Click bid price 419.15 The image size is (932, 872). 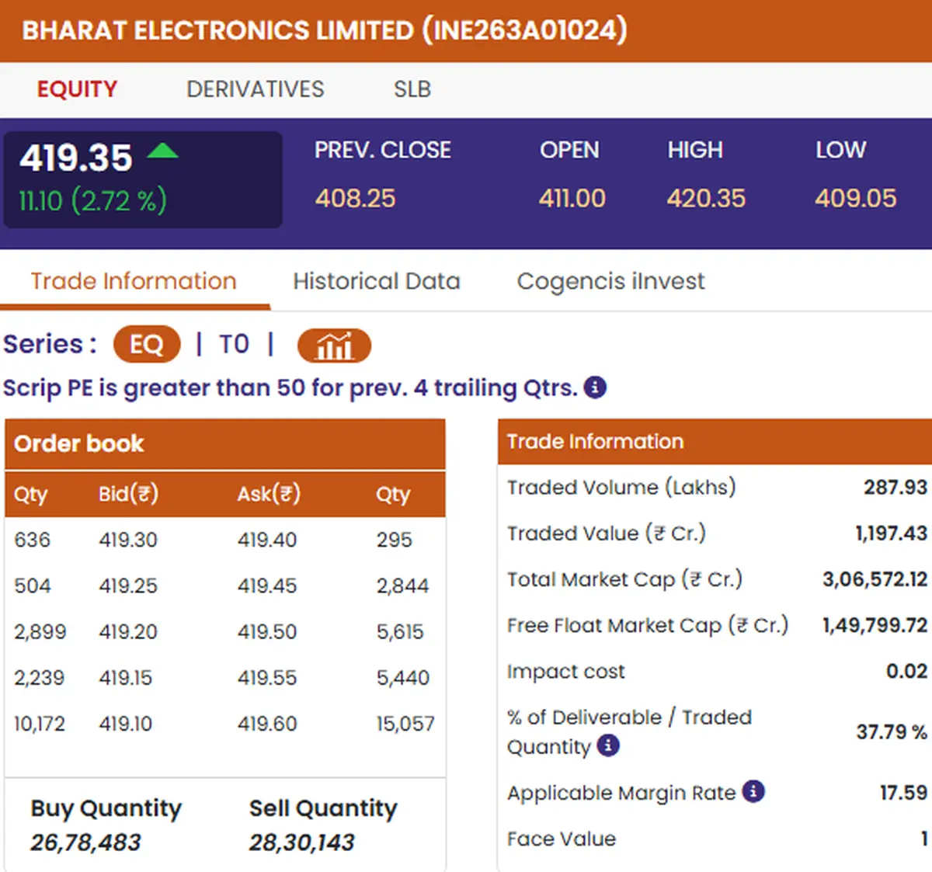click(x=126, y=678)
